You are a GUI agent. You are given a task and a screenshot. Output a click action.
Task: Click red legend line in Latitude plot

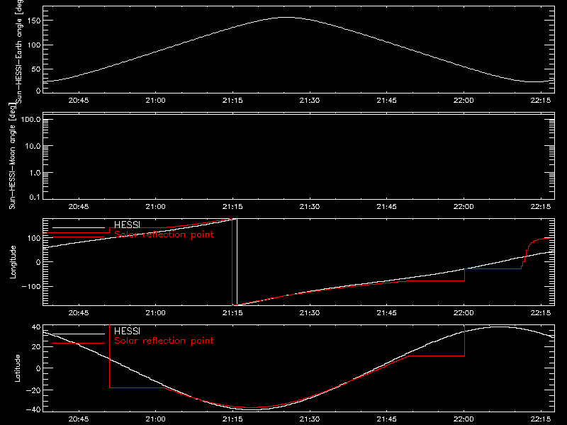click(x=79, y=344)
